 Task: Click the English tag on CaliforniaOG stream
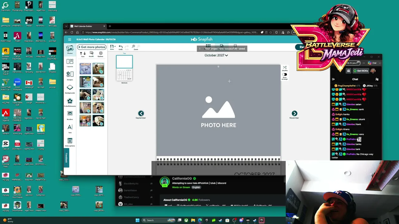[196, 187]
